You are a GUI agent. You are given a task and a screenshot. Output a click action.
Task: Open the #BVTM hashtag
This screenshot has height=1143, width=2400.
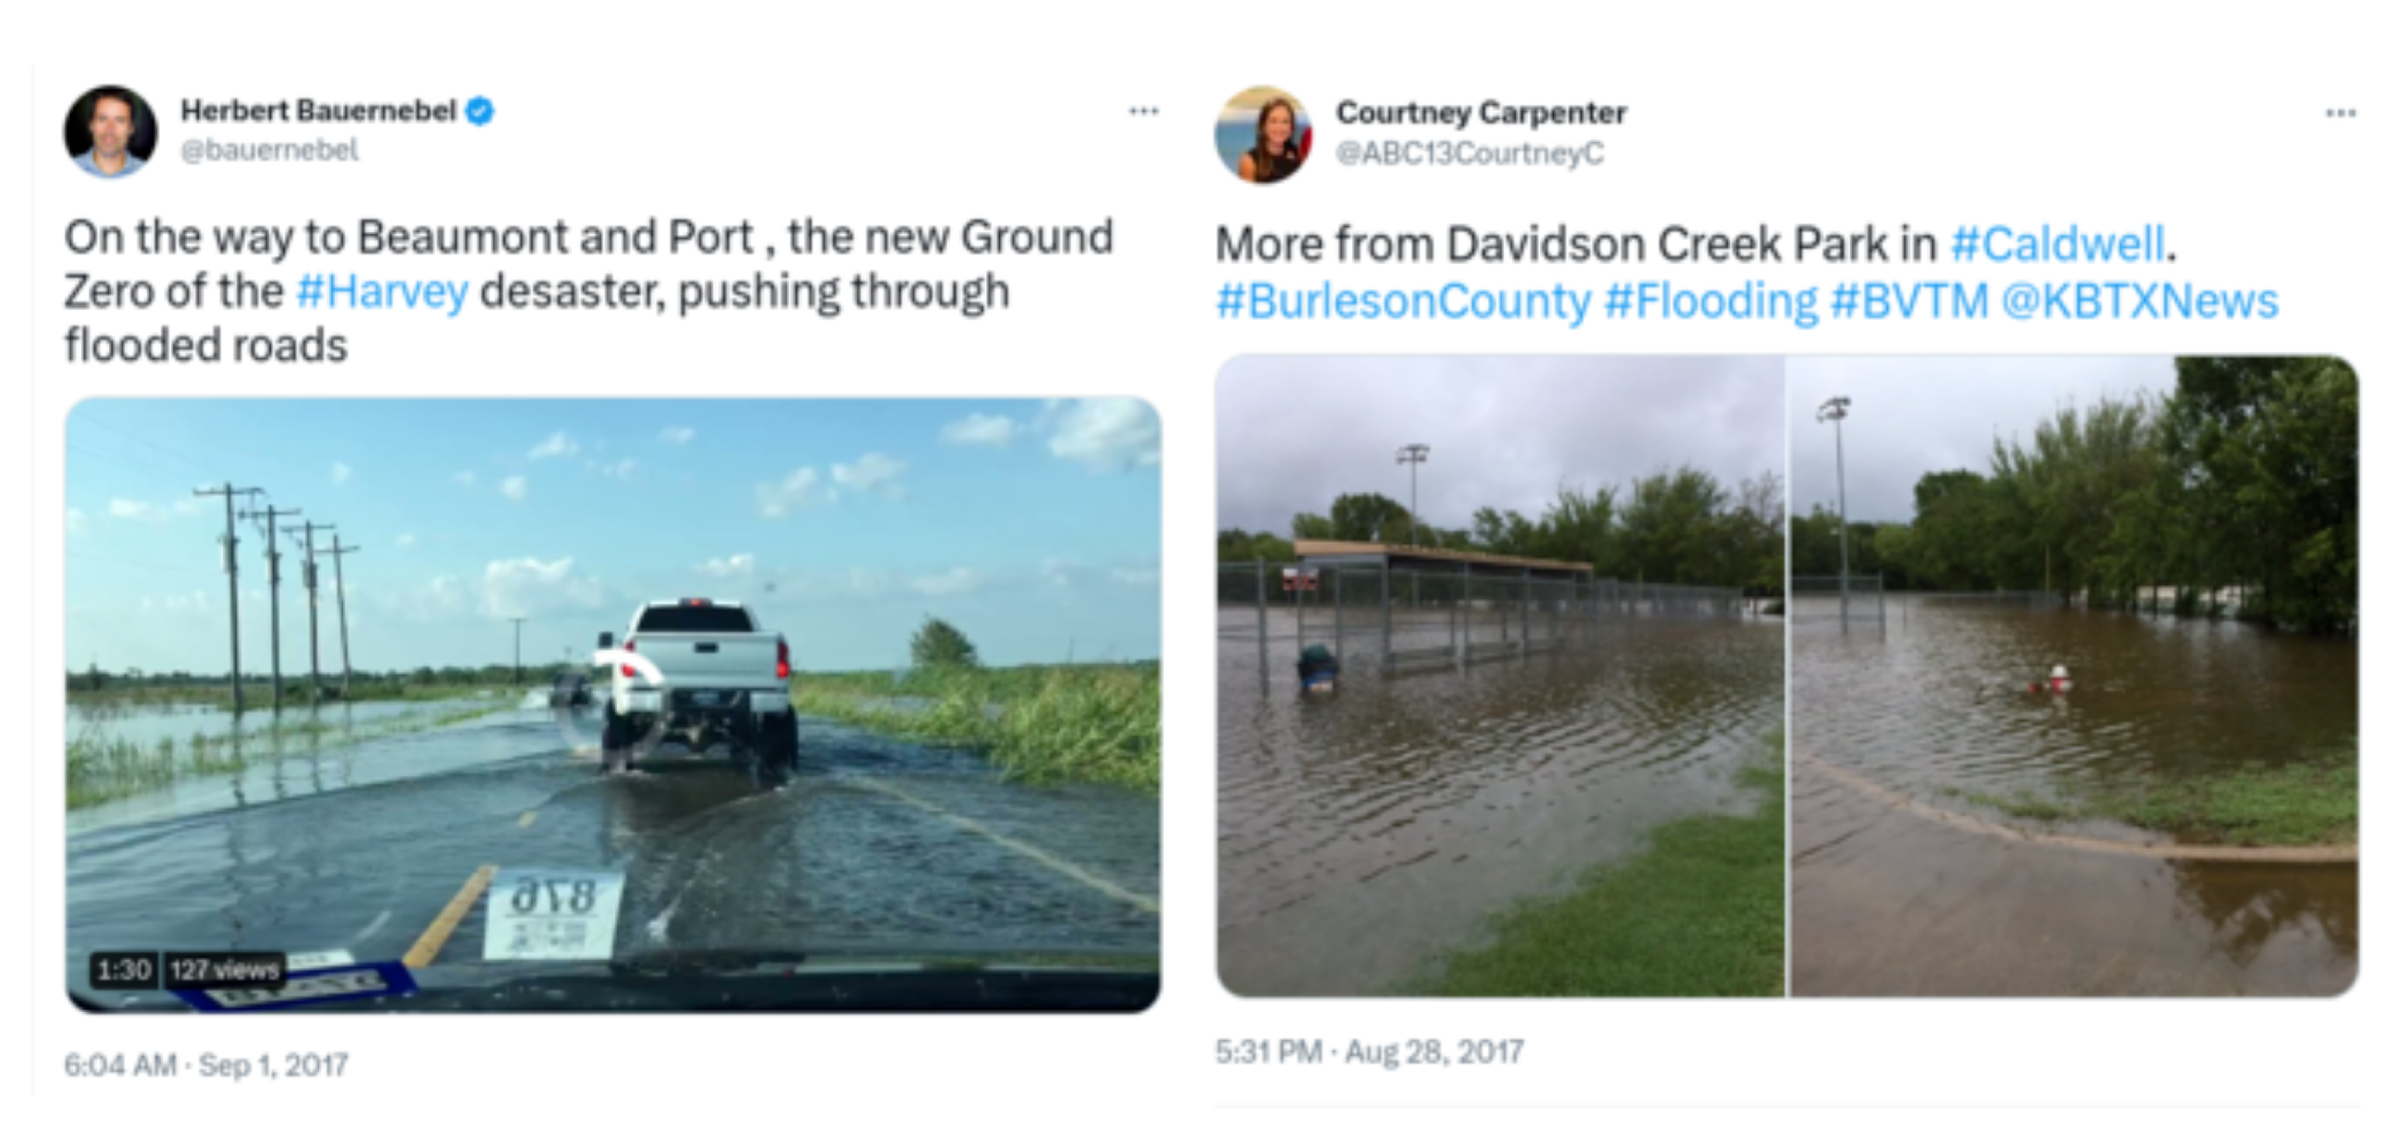pyautogui.click(x=1909, y=301)
